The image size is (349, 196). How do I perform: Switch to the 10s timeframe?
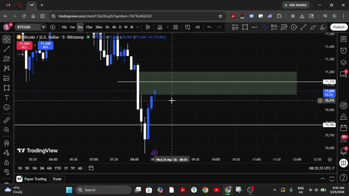pyautogui.click(x=64, y=27)
